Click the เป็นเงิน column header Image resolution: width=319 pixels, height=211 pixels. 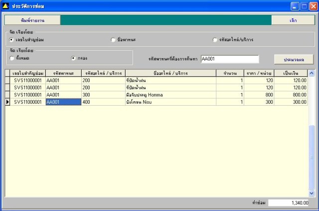(291, 73)
